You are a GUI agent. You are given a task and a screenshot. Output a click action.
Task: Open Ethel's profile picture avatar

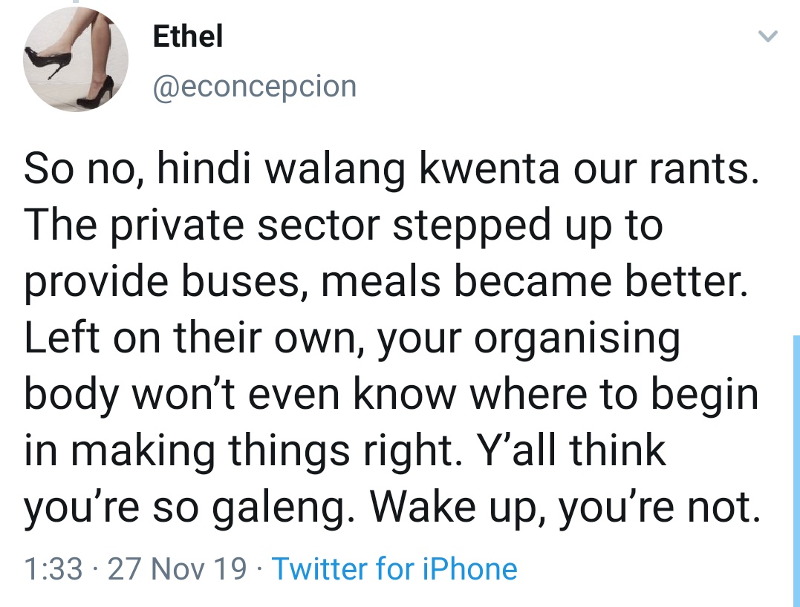pos(75,61)
